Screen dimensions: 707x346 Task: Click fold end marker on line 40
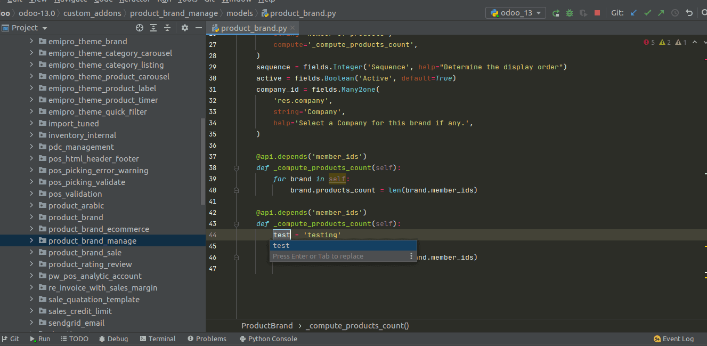[236, 190]
